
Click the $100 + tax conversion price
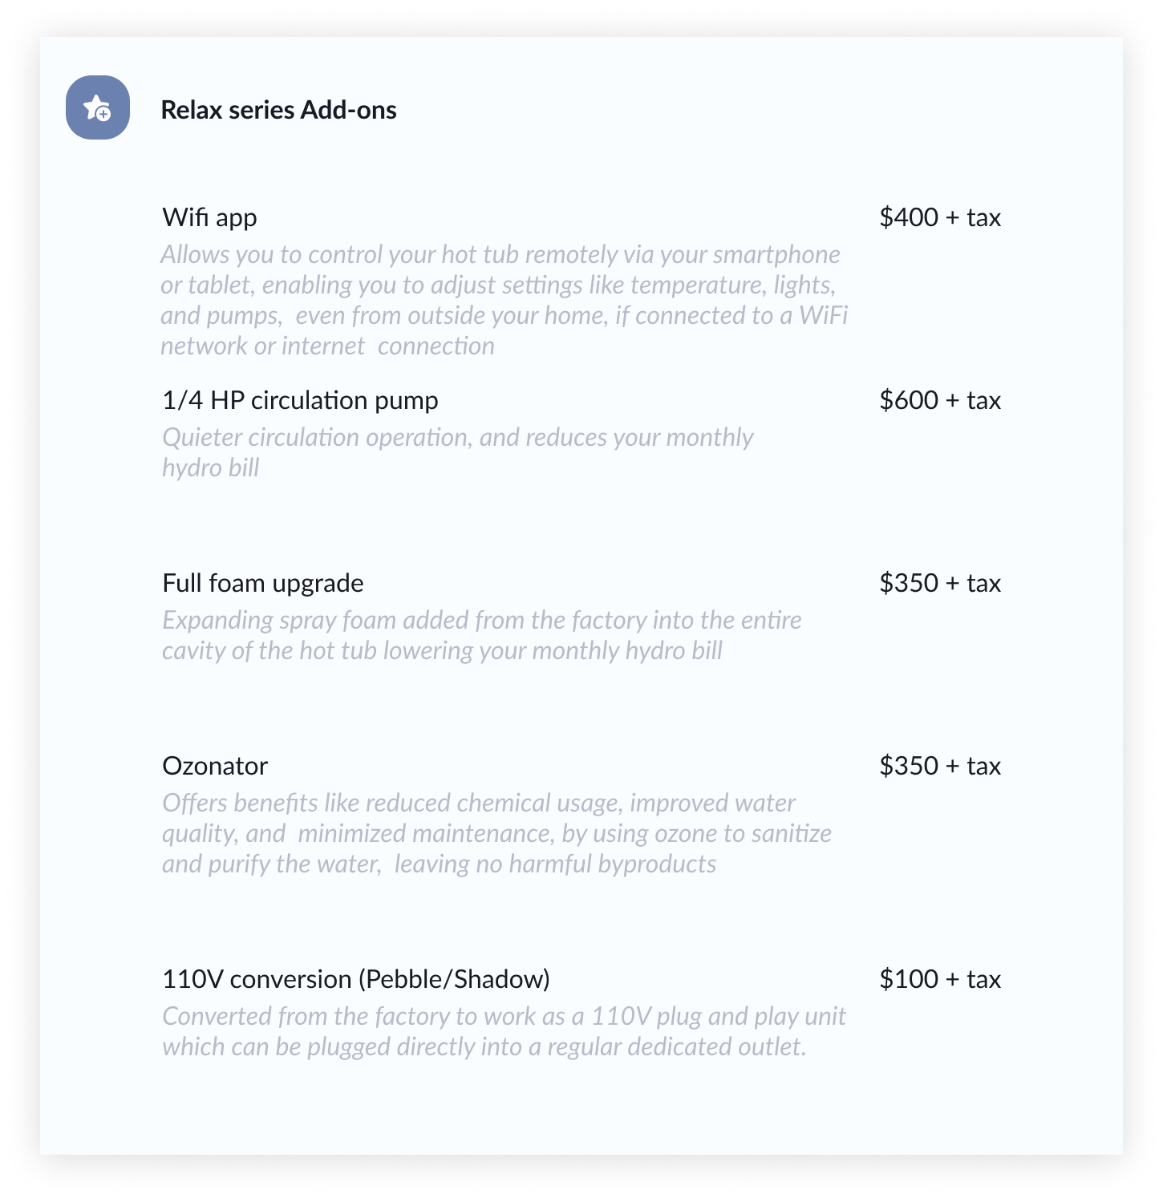(939, 979)
